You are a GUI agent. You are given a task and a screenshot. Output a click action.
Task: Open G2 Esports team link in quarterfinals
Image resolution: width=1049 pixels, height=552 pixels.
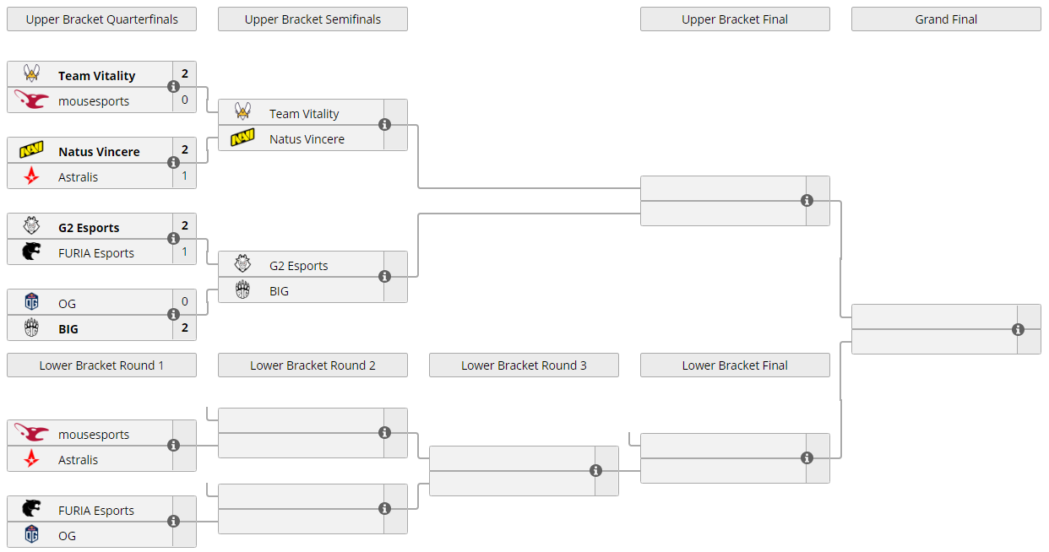pos(89,228)
